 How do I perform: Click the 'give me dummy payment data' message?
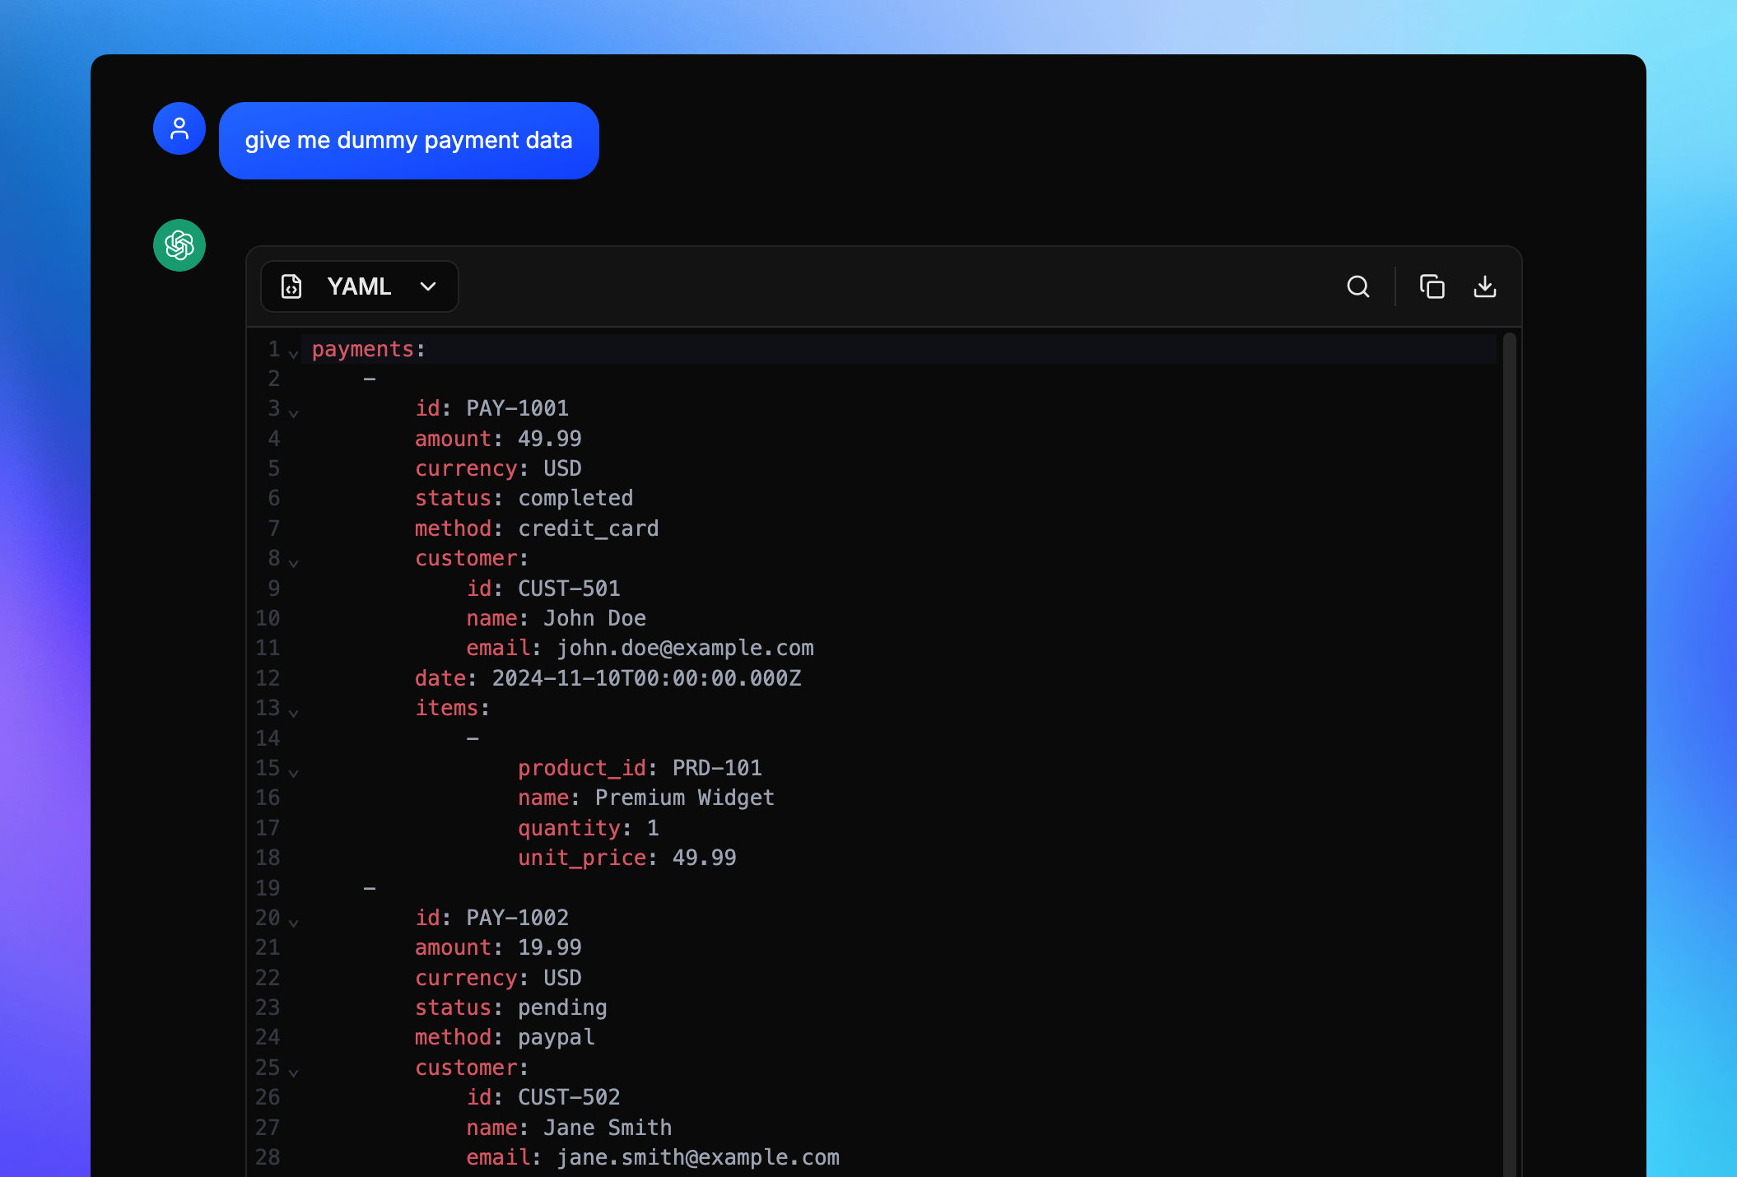point(408,141)
